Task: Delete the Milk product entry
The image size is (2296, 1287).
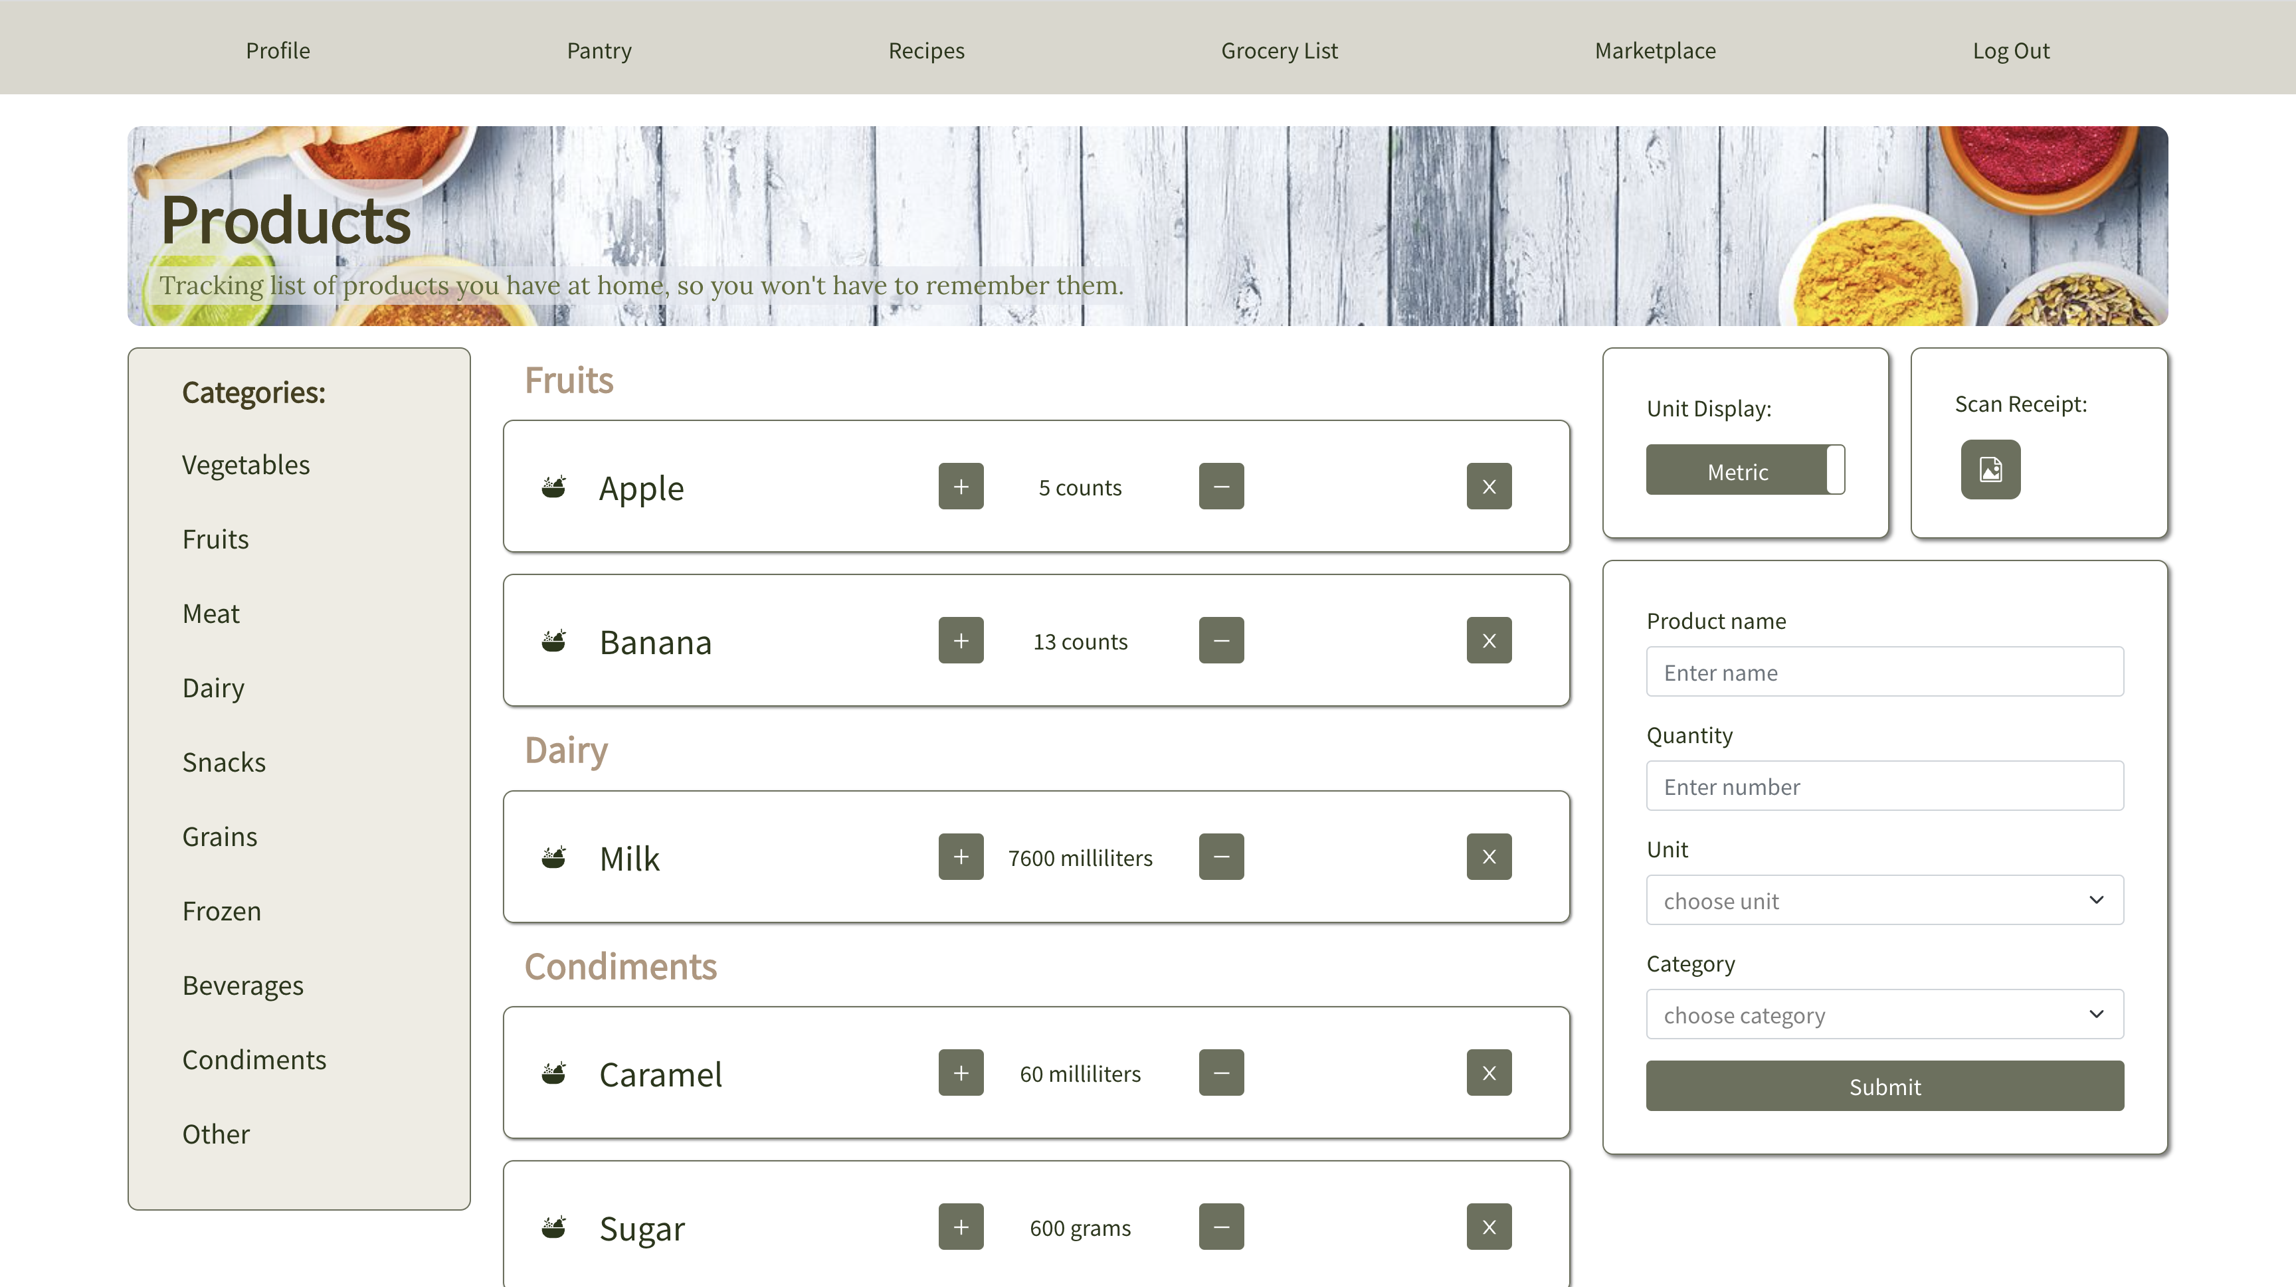Action: [x=1489, y=857]
